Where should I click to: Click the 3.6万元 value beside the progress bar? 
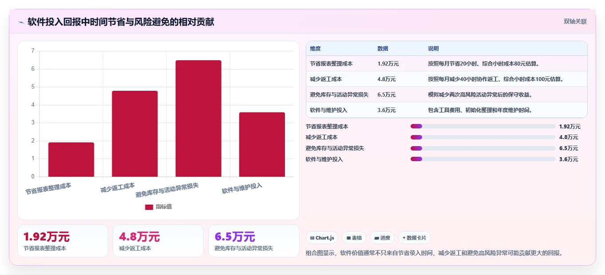(x=569, y=159)
